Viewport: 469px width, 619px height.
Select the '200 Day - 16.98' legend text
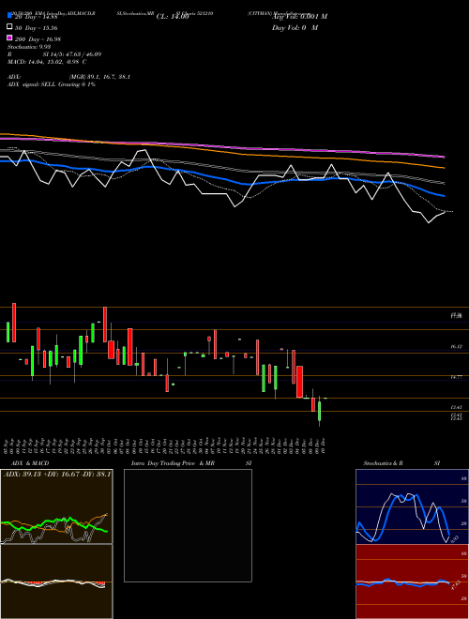click(38, 39)
